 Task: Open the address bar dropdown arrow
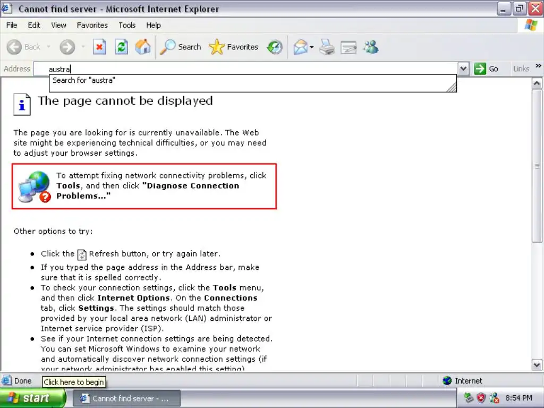[463, 69]
